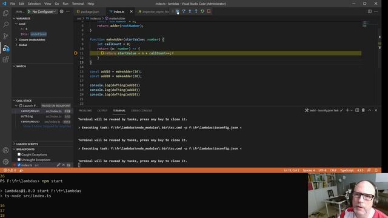The height and width of the screenshot is (218, 388).
Task: Close the terminal panel
Action: pos(376,110)
